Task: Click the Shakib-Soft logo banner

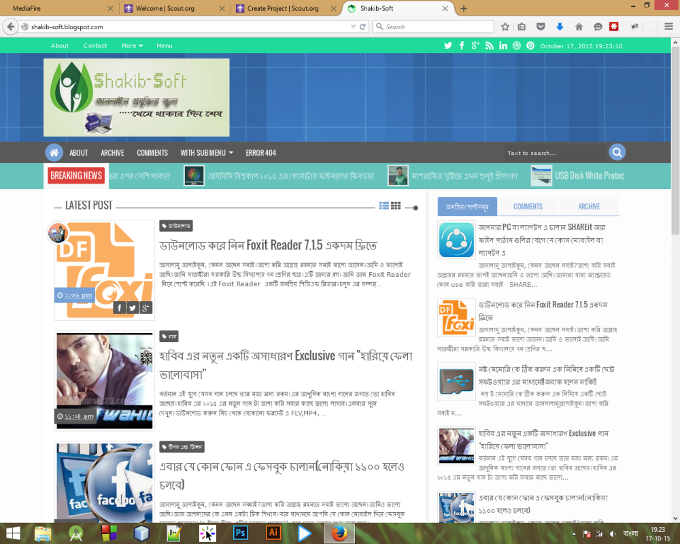Action: [x=137, y=98]
